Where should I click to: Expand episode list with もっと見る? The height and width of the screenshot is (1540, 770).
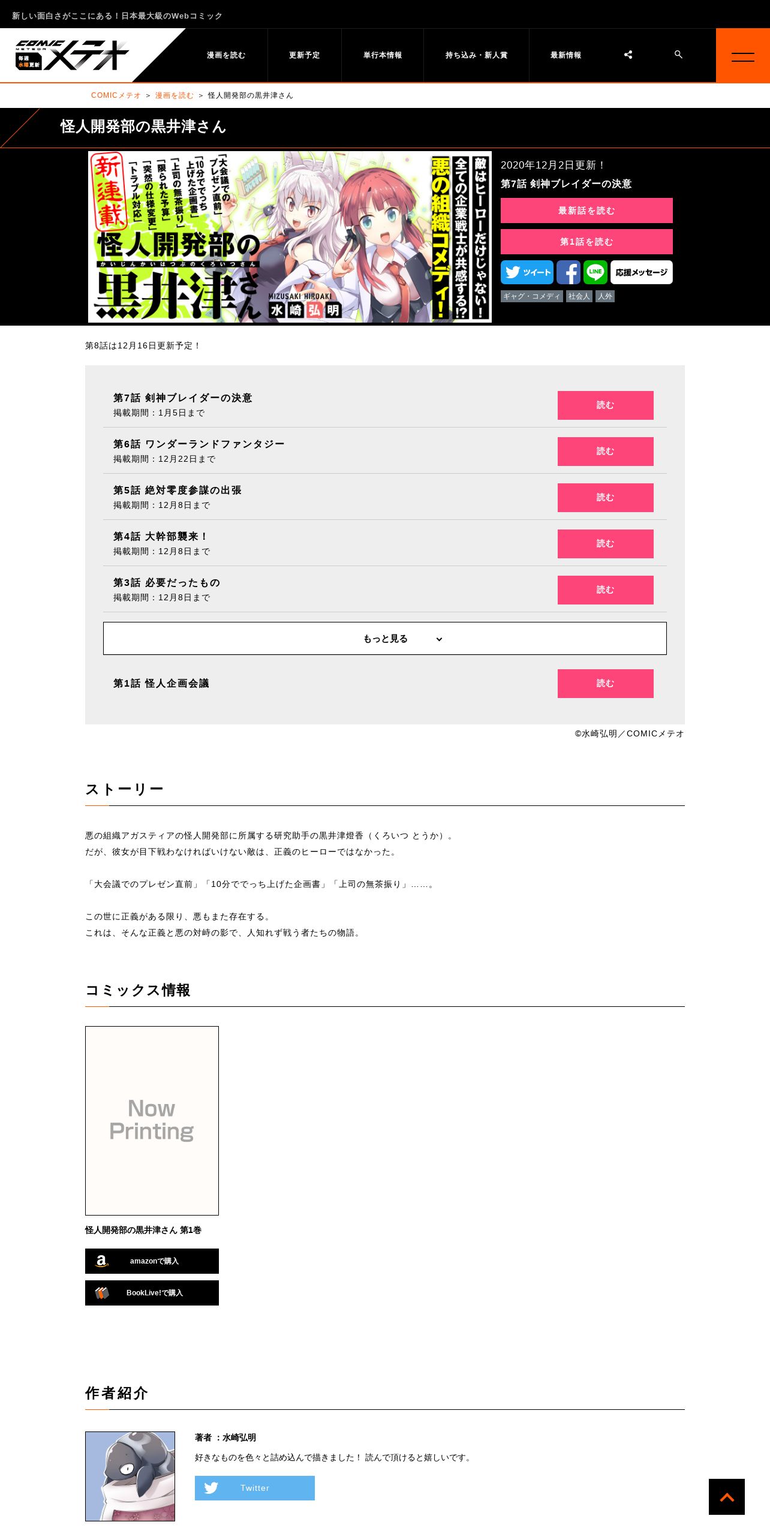coord(385,638)
